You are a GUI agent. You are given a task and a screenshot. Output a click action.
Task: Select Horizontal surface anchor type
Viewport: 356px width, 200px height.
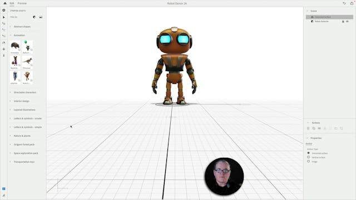point(308,153)
